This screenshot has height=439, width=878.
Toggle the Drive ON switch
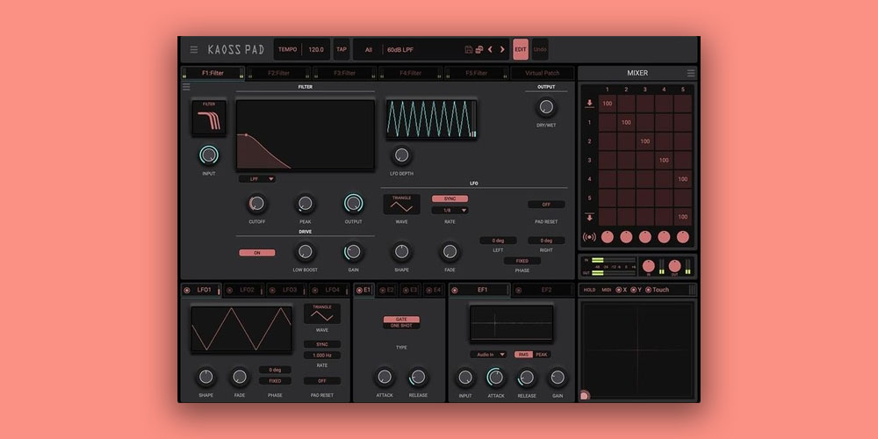click(256, 252)
